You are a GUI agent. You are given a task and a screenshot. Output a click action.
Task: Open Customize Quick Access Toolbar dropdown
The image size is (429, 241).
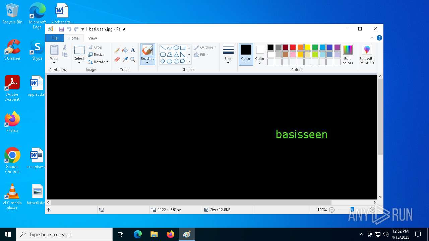tap(82, 29)
